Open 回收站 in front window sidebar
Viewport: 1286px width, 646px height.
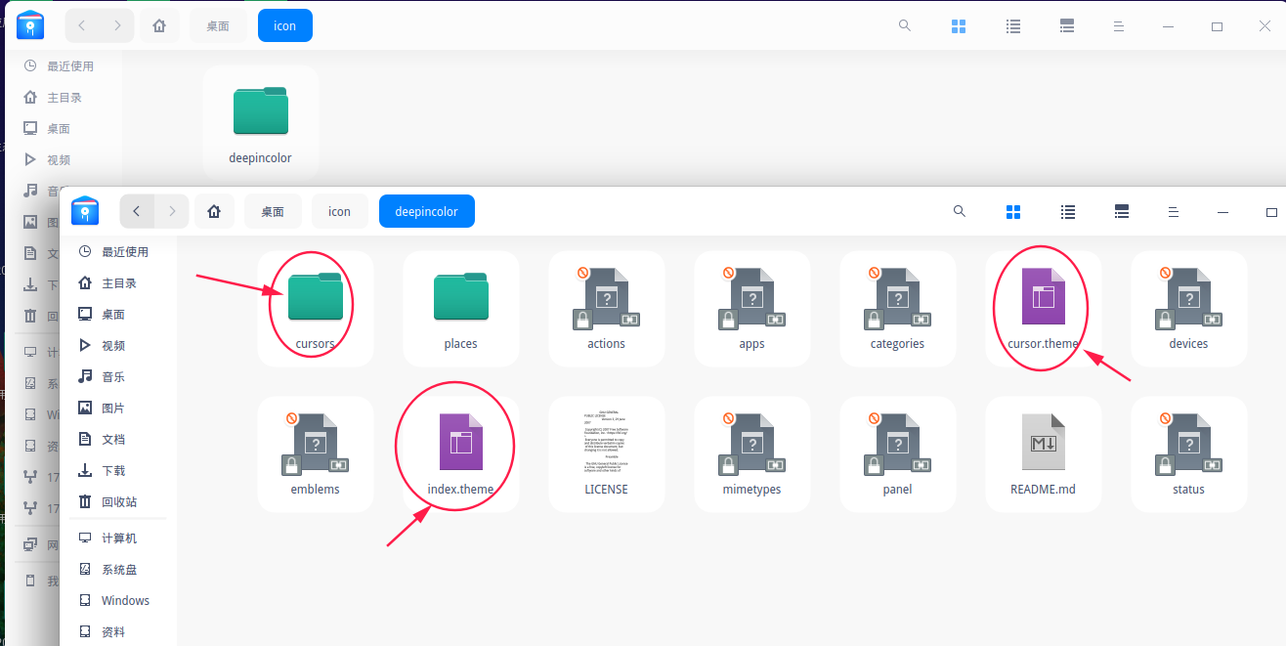pyautogui.click(x=119, y=501)
